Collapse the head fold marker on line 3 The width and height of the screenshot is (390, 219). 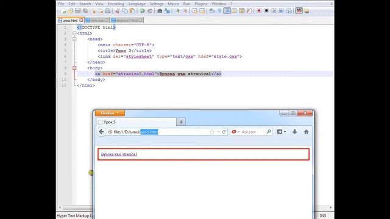coord(74,39)
